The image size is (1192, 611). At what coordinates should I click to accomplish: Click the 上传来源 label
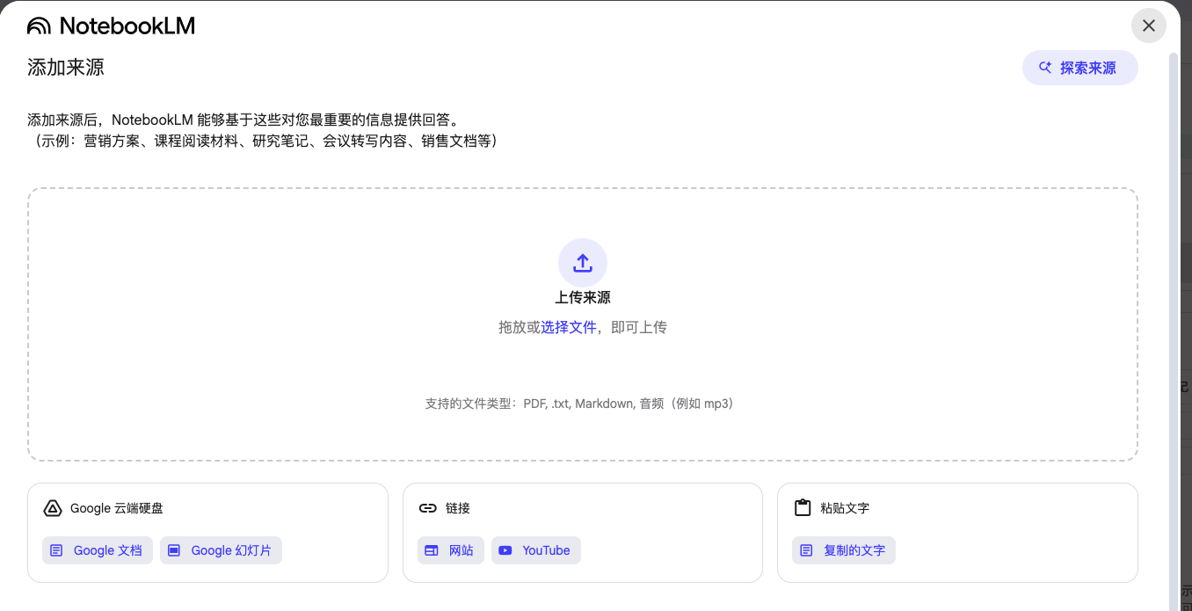583,298
